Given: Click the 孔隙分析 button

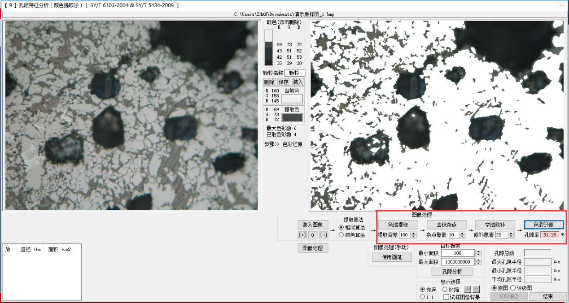Looking at the screenshot, I should pos(452,272).
